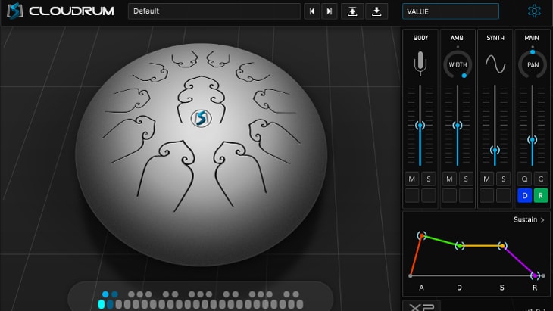Mute the BODY channel
The height and width of the screenshot is (311, 553).
(412, 179)
